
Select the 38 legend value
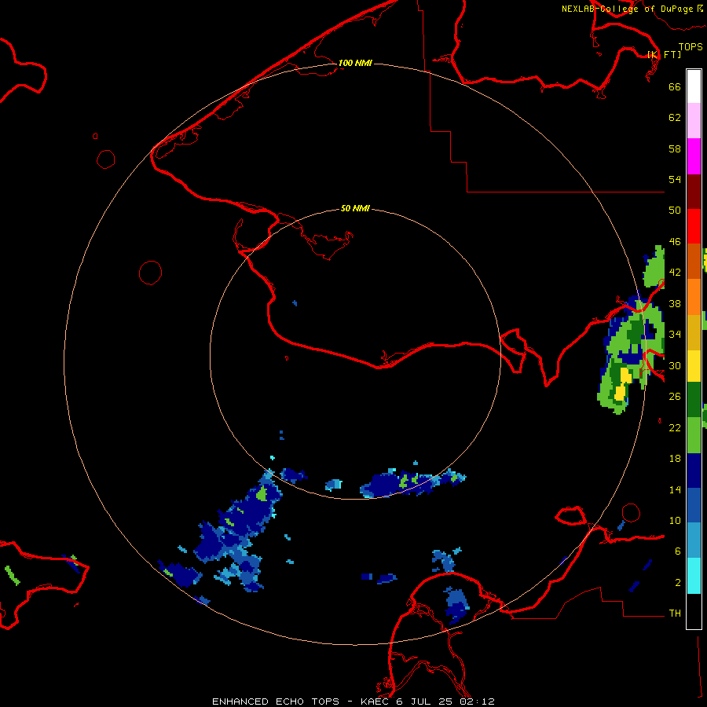click(x=675, y=303)
